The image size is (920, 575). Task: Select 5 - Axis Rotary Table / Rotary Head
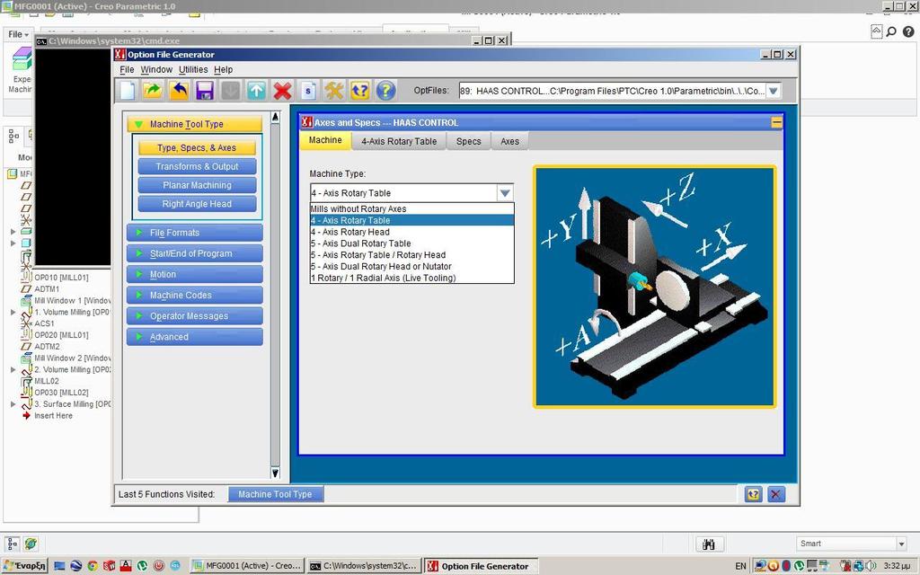click(411, 254)
